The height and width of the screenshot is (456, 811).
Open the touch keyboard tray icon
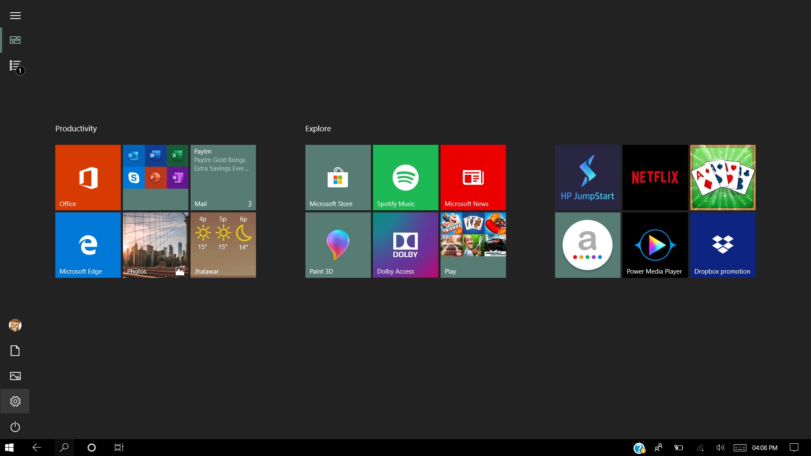(x=740, y=448)
